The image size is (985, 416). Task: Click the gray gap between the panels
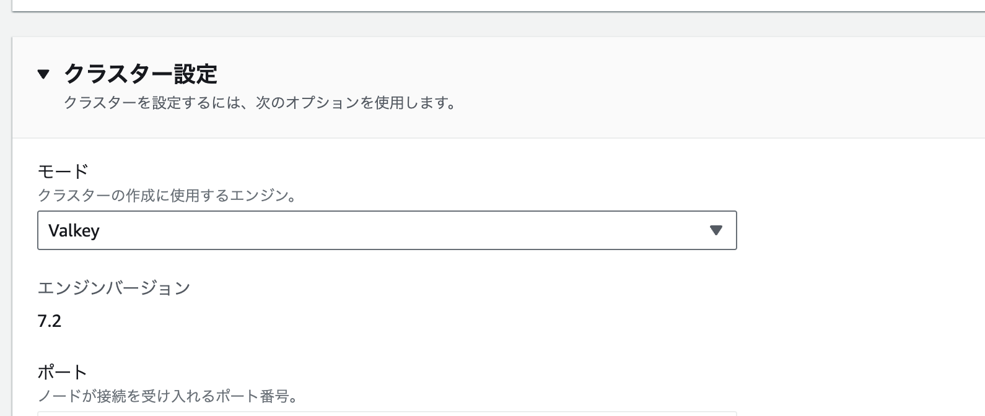(x=496, y=24)
